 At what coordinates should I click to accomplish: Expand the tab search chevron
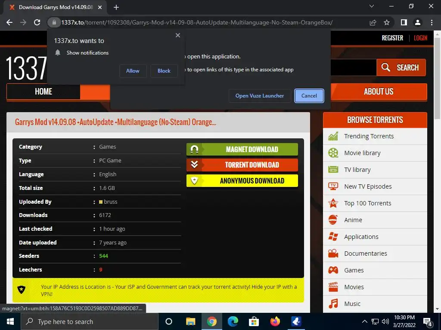(x=372, y=6)
